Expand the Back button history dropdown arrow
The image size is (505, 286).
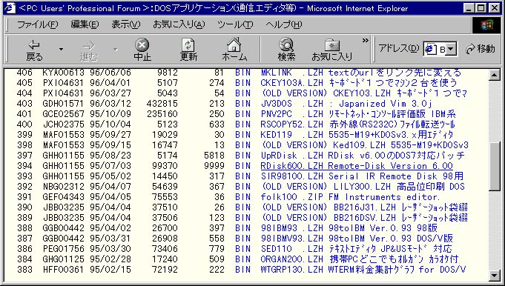(x=61, y=50)
